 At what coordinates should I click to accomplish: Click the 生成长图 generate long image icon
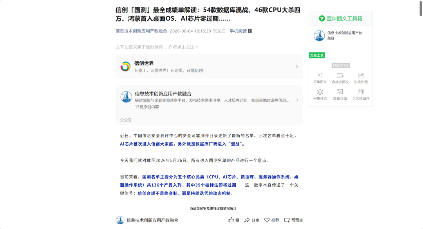tap(361, 76)
